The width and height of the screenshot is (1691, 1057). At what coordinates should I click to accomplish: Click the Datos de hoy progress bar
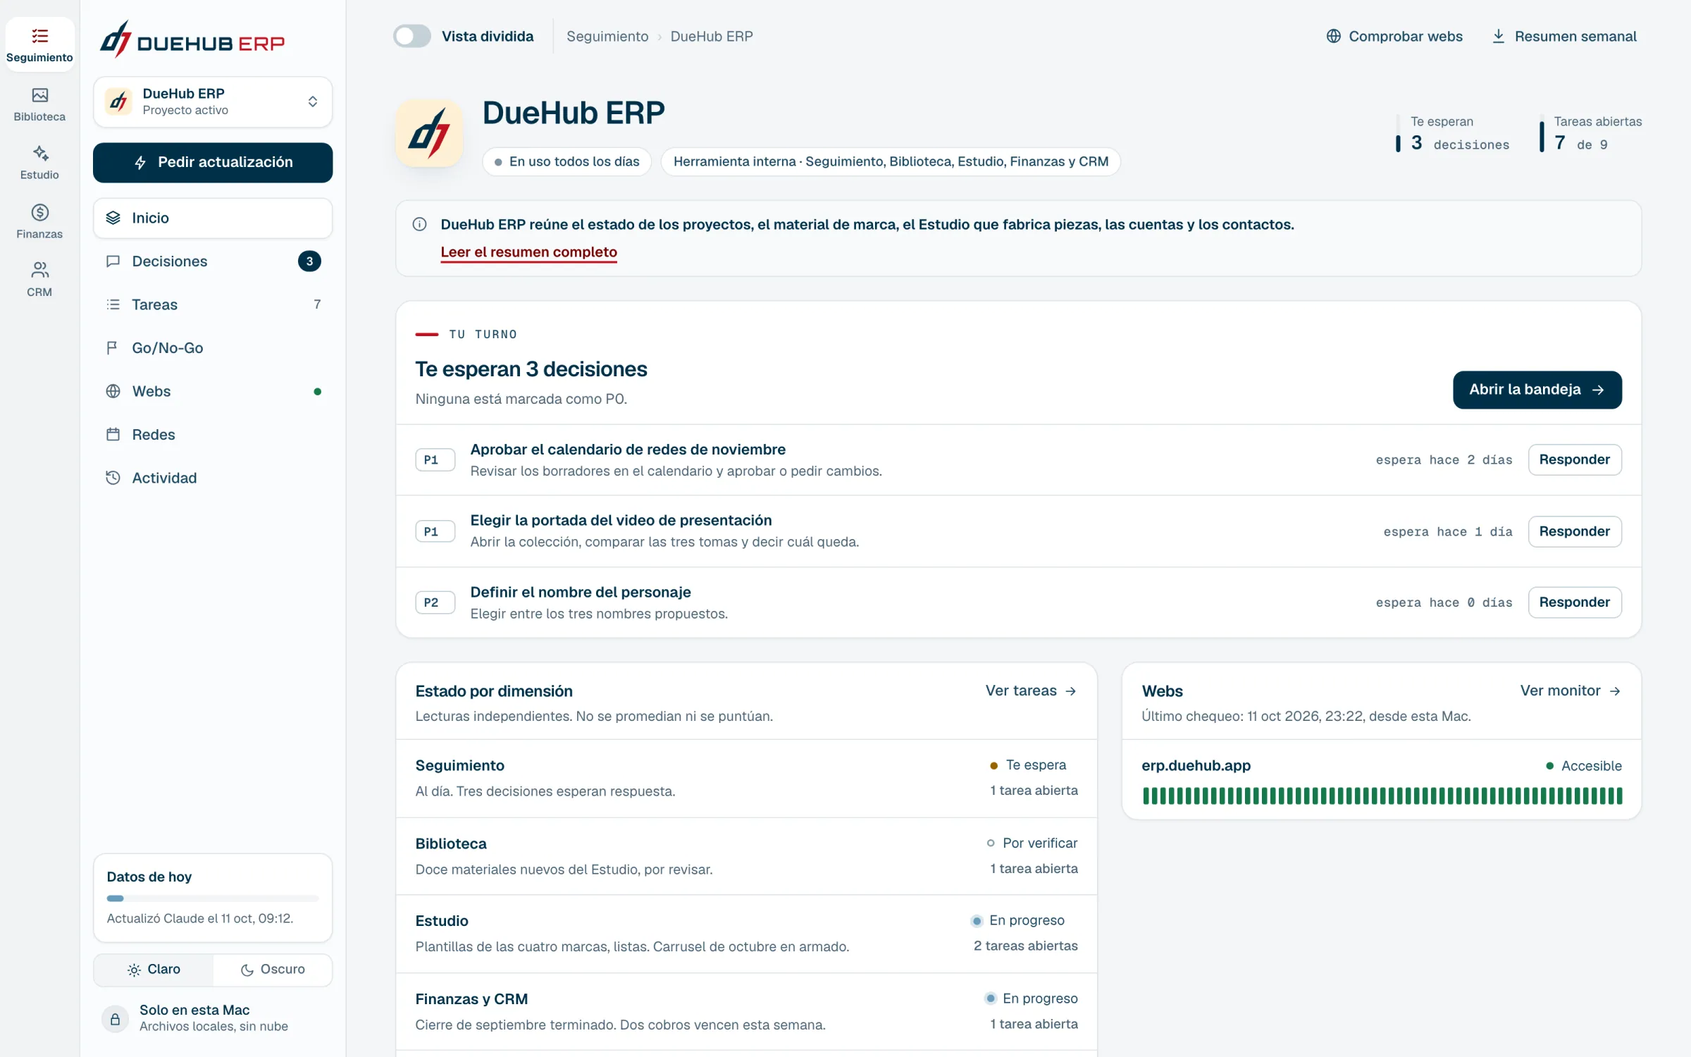(x=213, y=898)
